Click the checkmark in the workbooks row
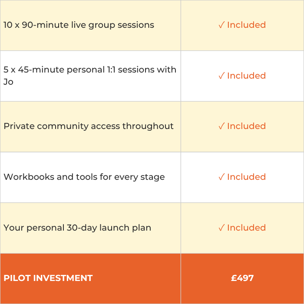This screenshot has width=304, height=304. tap(221, 177)
